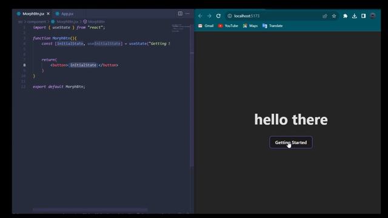Open the Gmail bookmark

206,25
